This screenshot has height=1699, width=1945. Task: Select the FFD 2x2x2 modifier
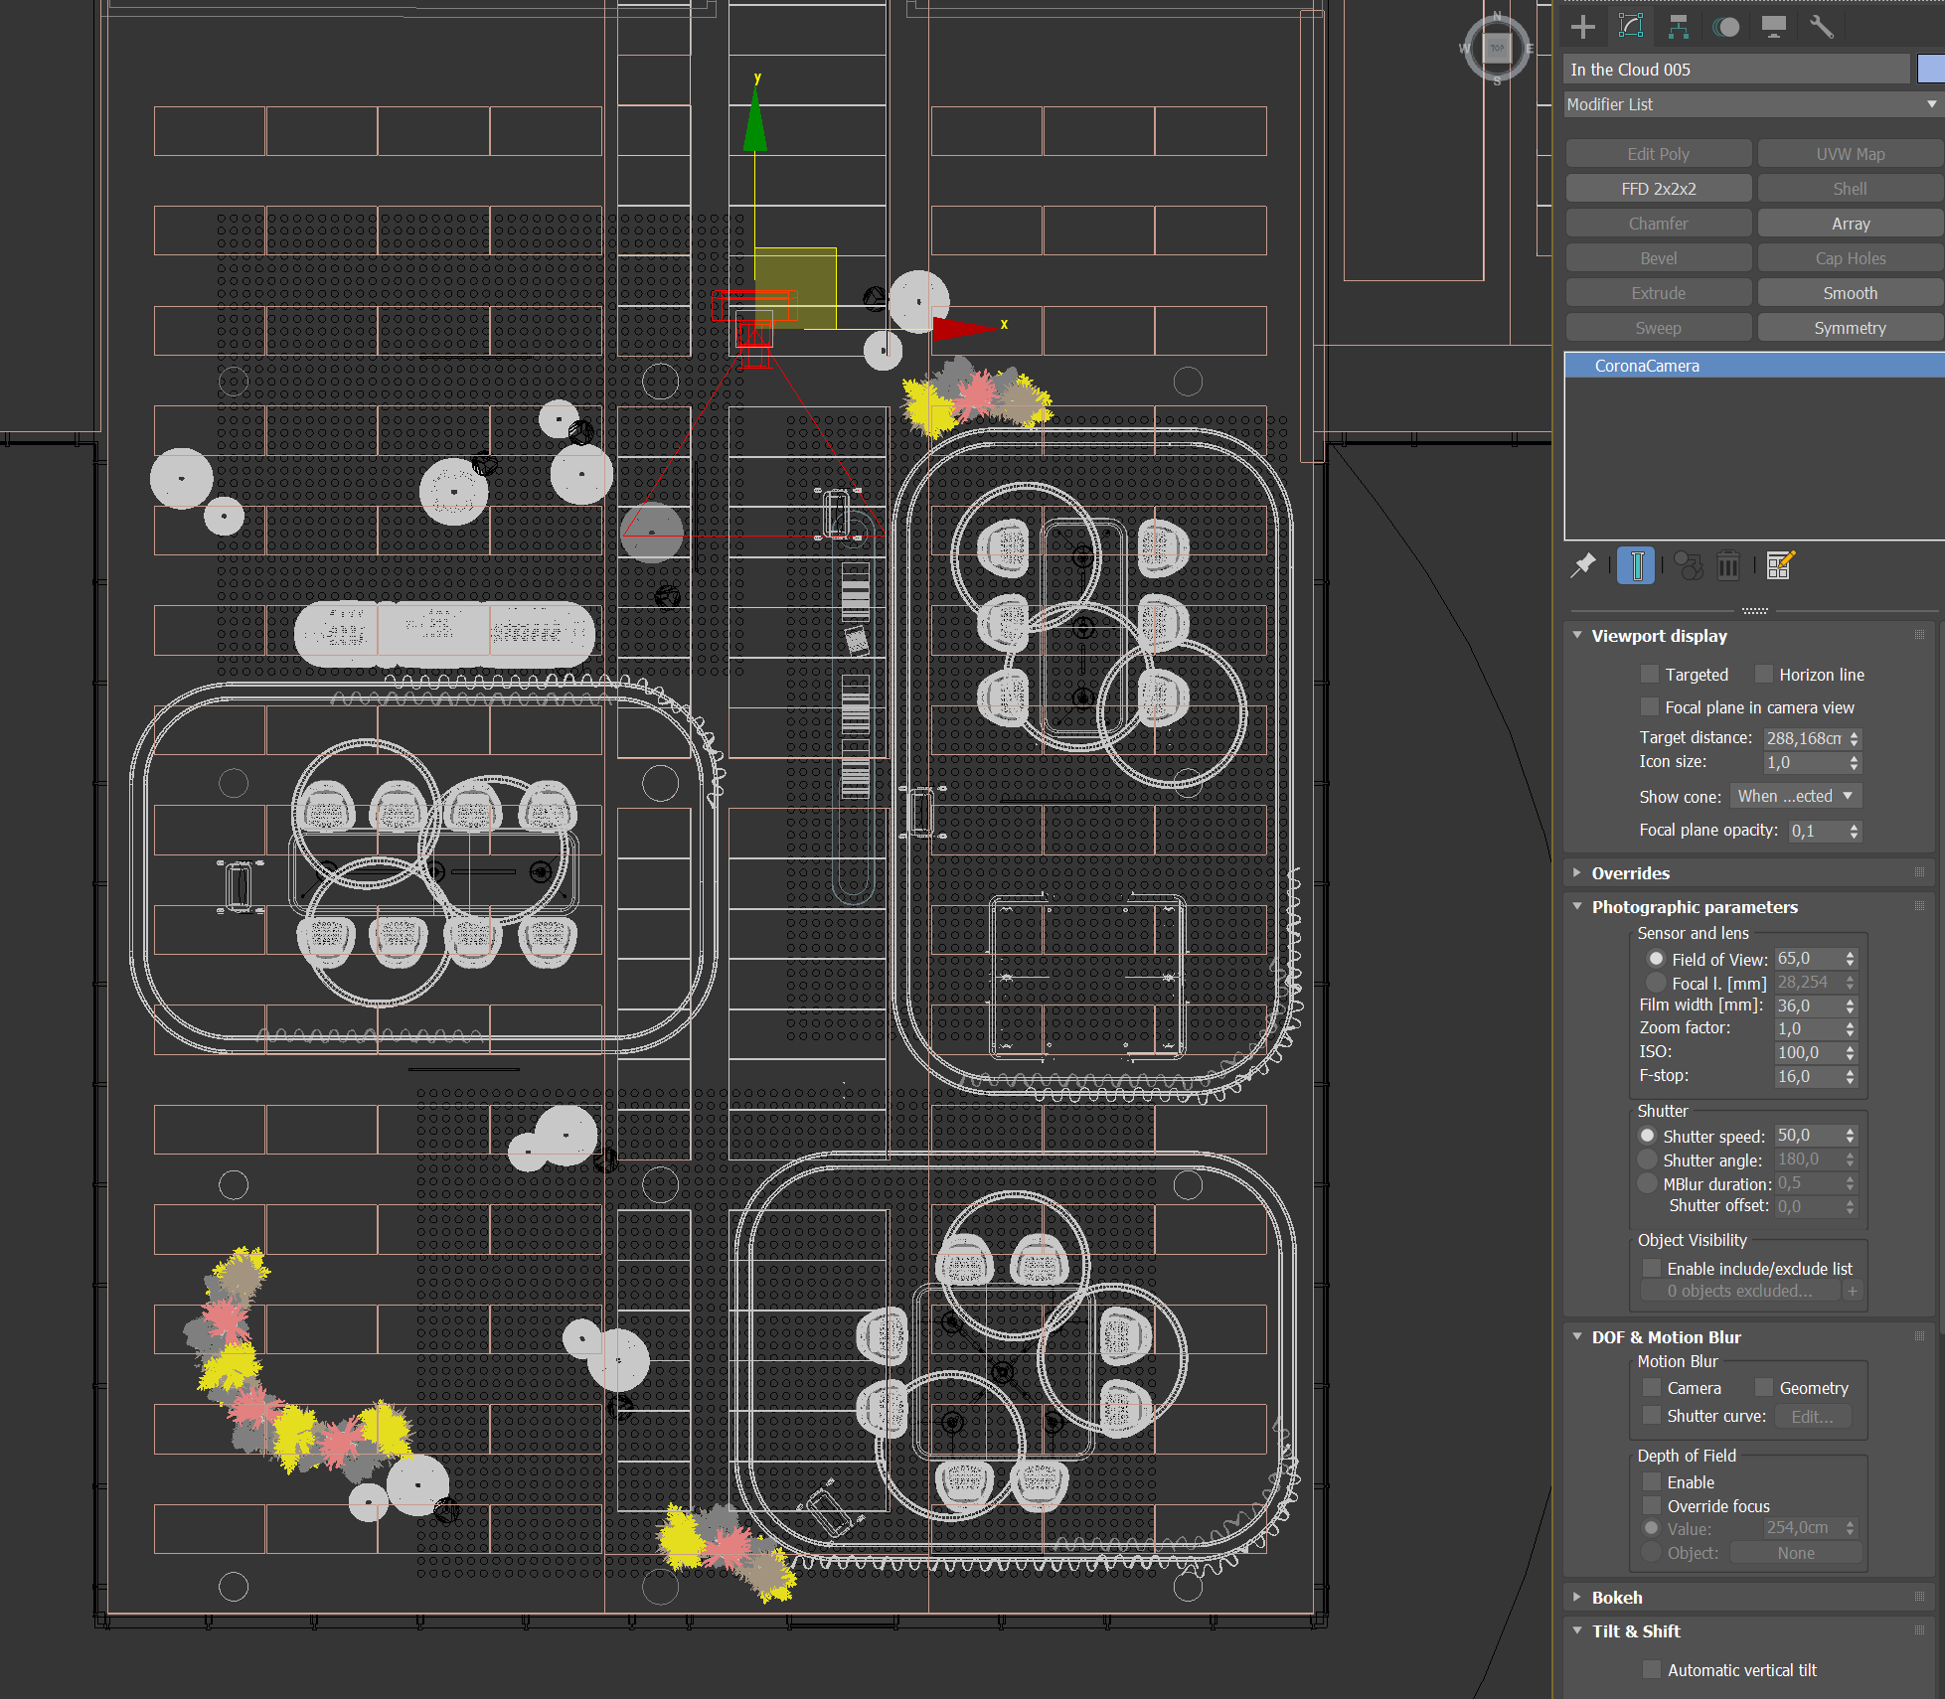pos(1657,189)
